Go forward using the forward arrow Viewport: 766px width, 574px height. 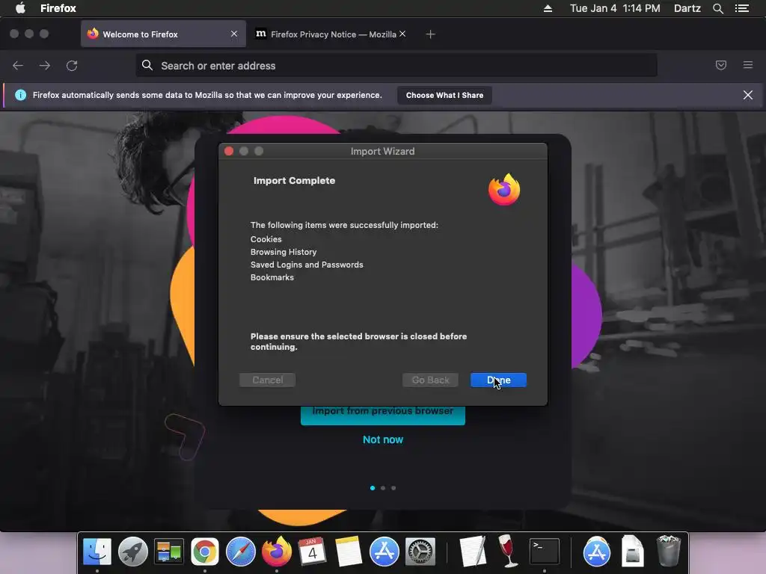[45, 66]
